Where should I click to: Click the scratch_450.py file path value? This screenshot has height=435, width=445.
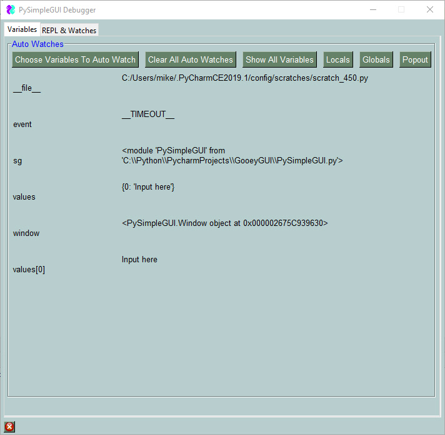[244, 78]
